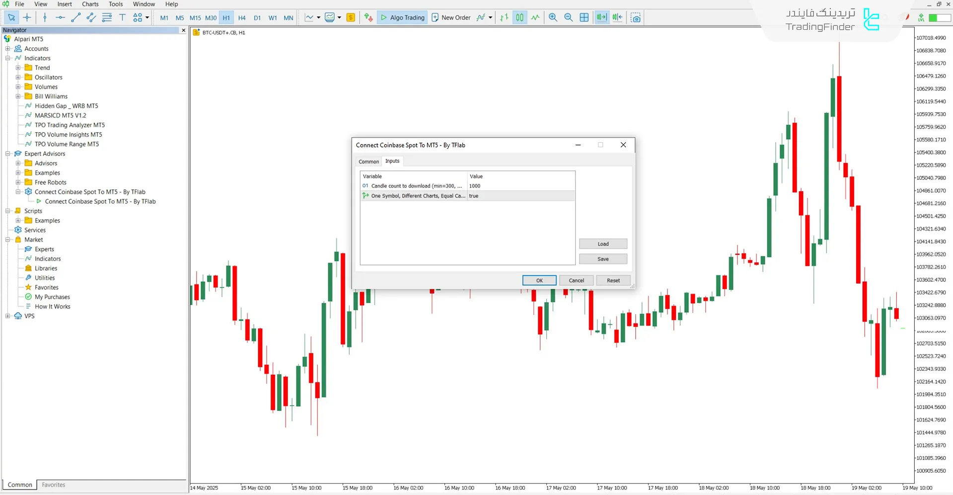Viewport: 953px width, 495px height.
Task: Open the graphical objects dropdown arrow
Action: (x=147, y=17)
